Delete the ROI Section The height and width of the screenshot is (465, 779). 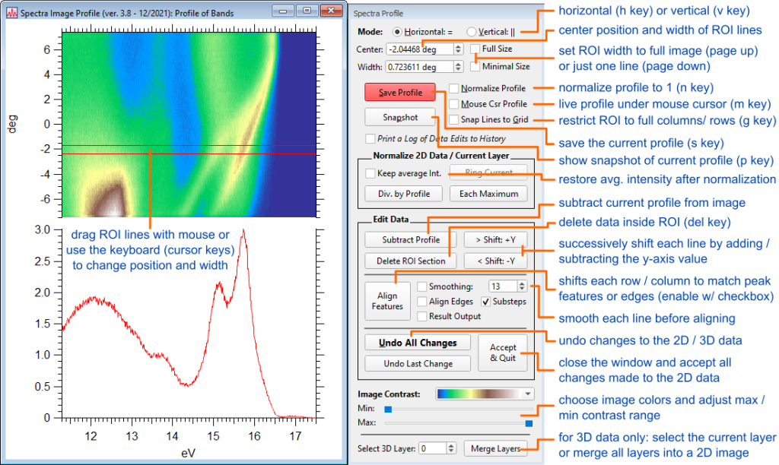coord(410,260)
